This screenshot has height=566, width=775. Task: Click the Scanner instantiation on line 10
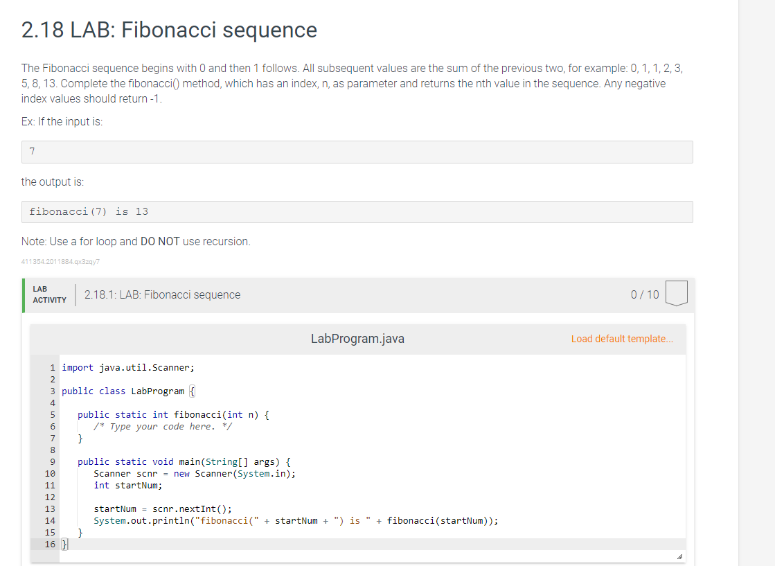[x=194, y=473]
